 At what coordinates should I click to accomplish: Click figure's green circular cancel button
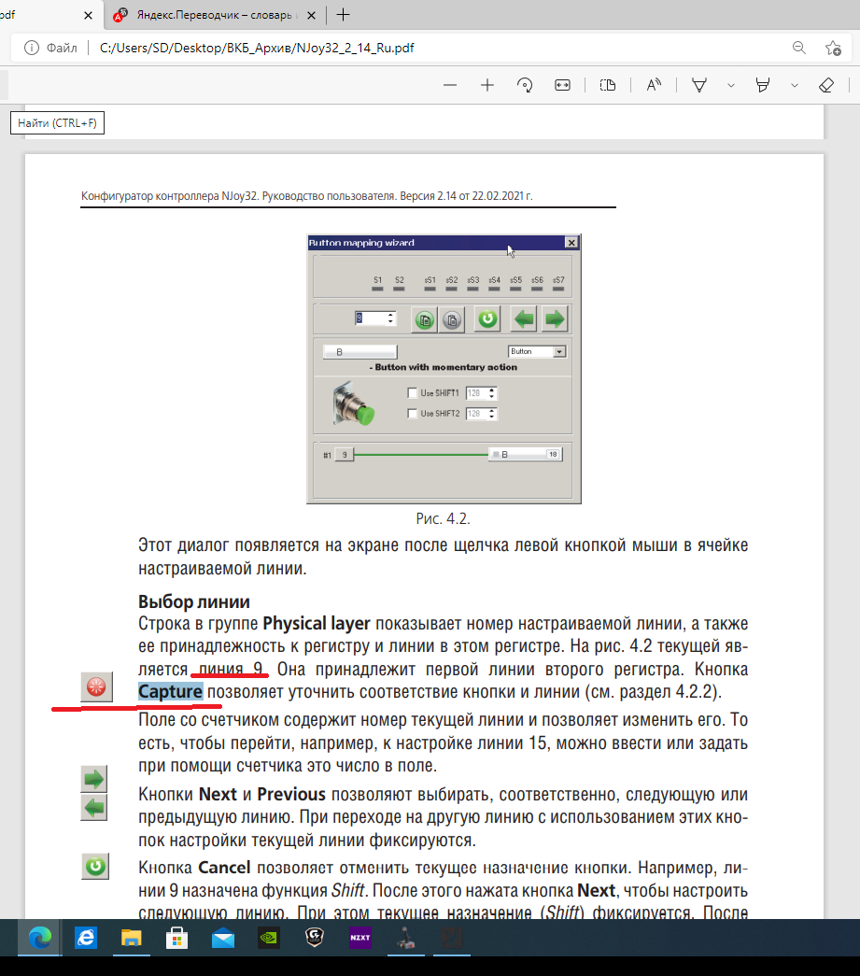487,319
